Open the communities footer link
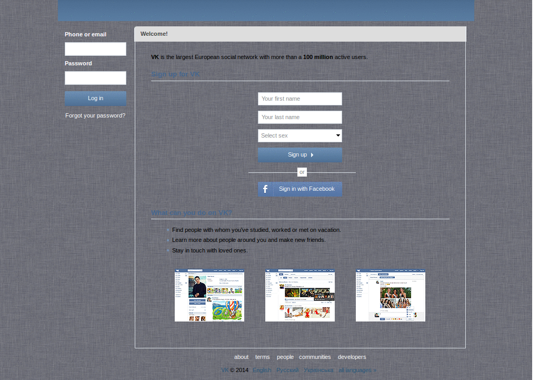 (x=315, y=357)
